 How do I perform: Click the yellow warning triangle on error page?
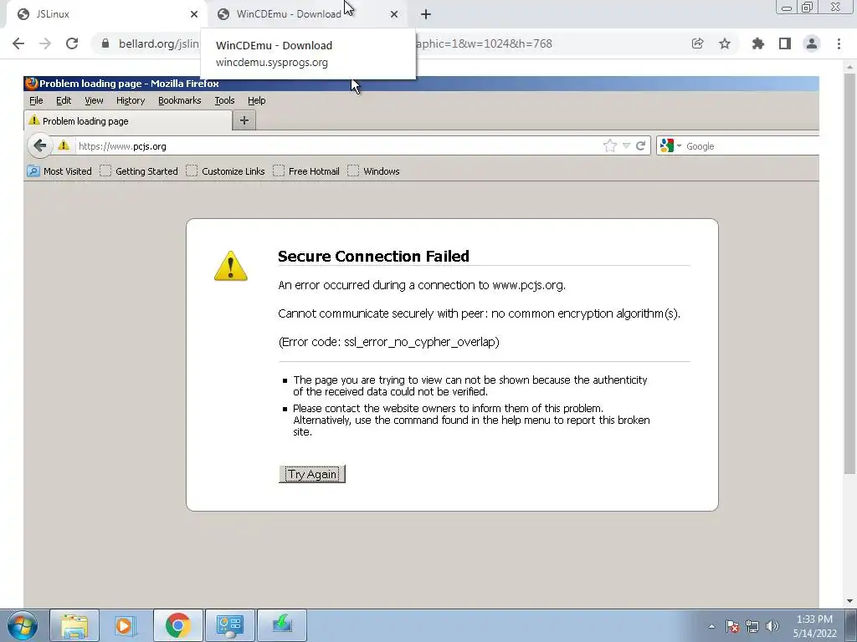tap(231, 266)
